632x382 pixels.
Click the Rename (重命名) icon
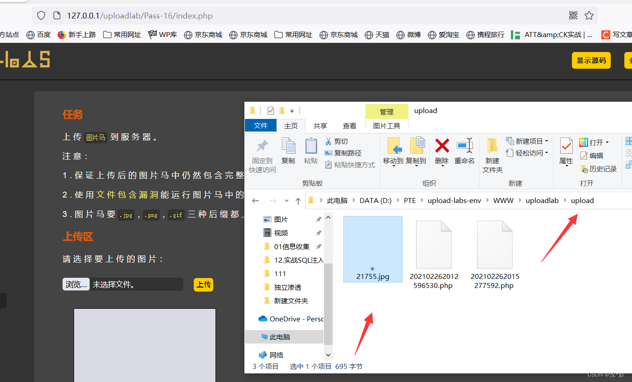click(464, 146)
